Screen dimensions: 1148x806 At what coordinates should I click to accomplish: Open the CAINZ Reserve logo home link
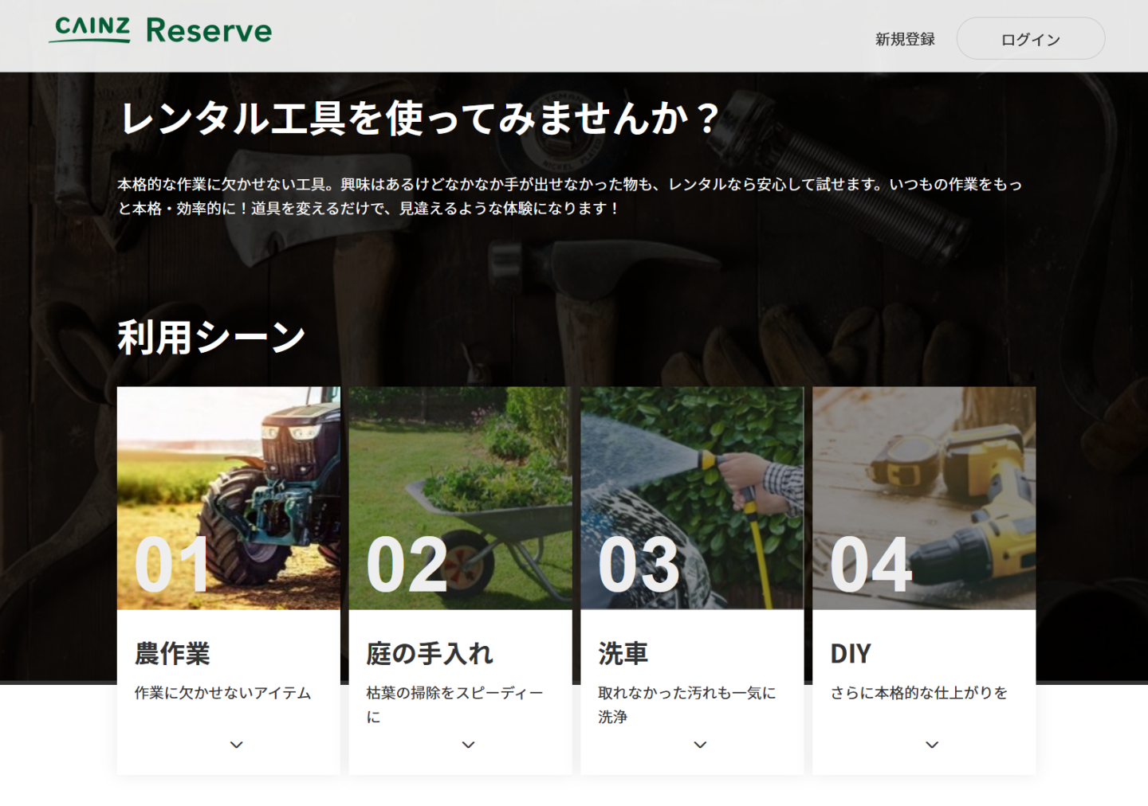[160, 31]
